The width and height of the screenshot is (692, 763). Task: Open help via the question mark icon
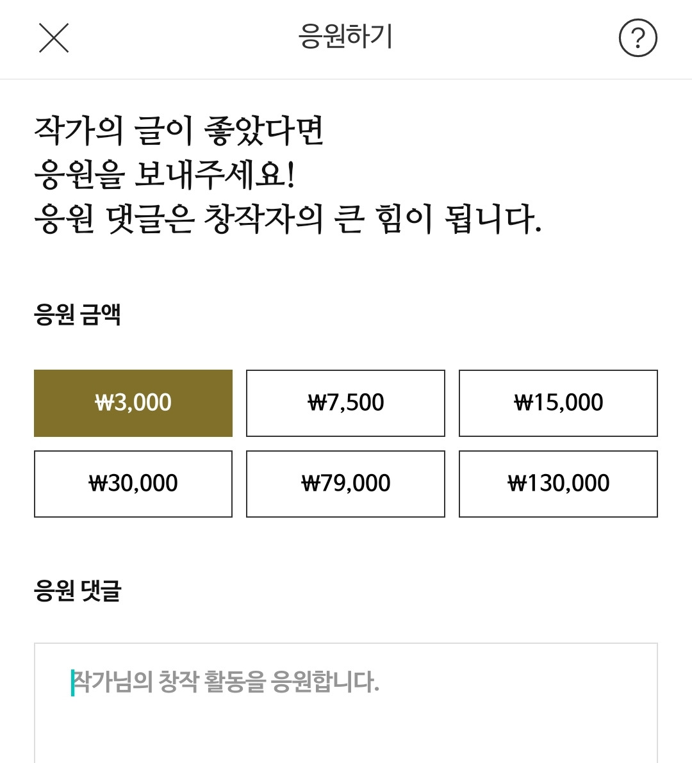point(638,38)
